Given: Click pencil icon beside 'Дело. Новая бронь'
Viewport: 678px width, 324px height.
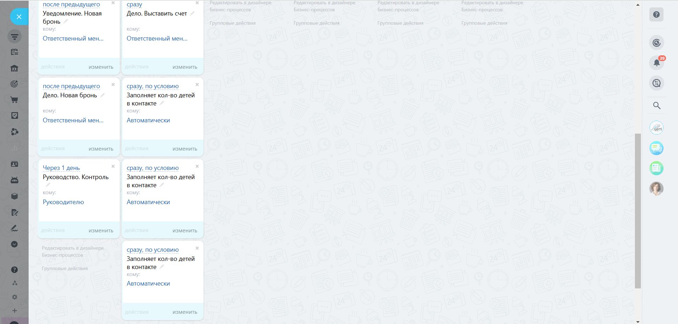Looking at the screenshot, I should point(102,95).
